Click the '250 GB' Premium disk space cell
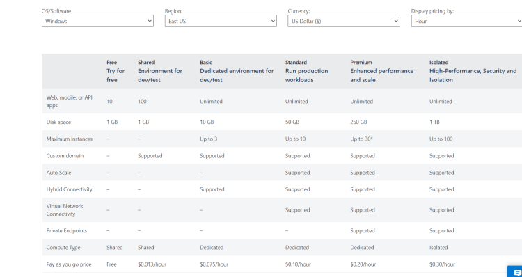Viewport: 522px width, 277px height. [x=358, y=122]
